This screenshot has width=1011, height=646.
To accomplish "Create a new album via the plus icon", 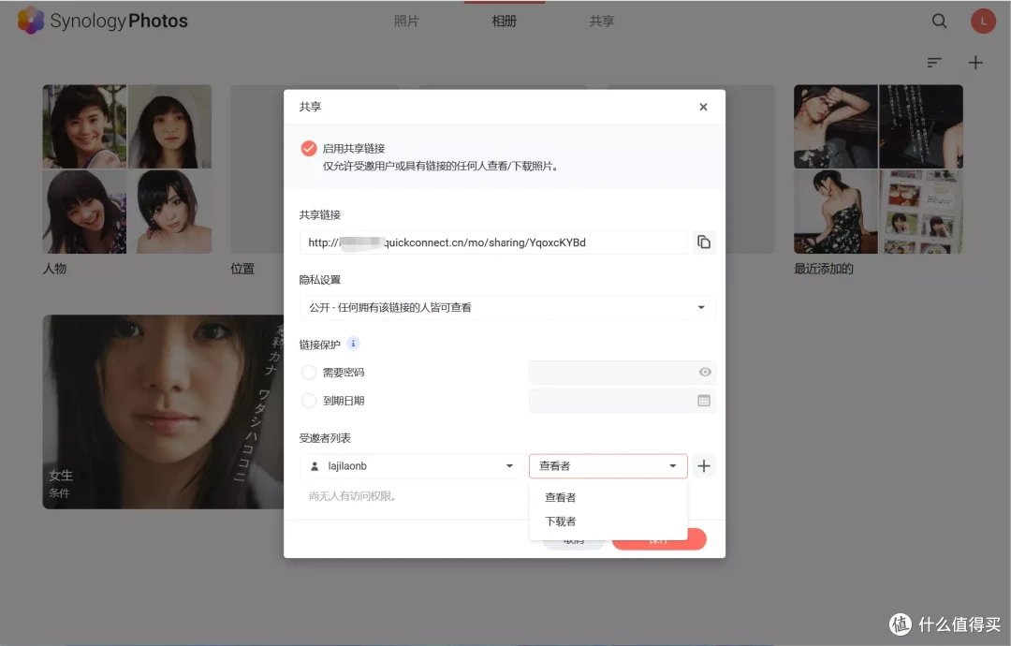I will tap(975, 62).
